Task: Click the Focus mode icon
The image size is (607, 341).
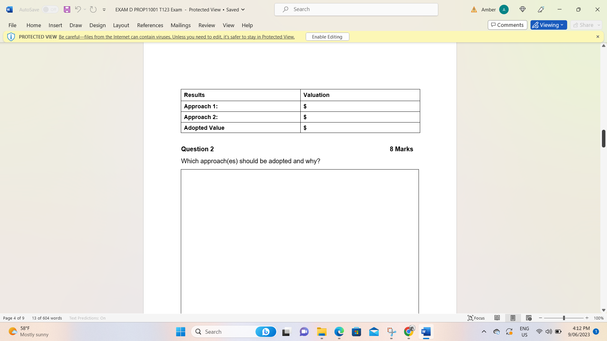Action: point(476,318)
